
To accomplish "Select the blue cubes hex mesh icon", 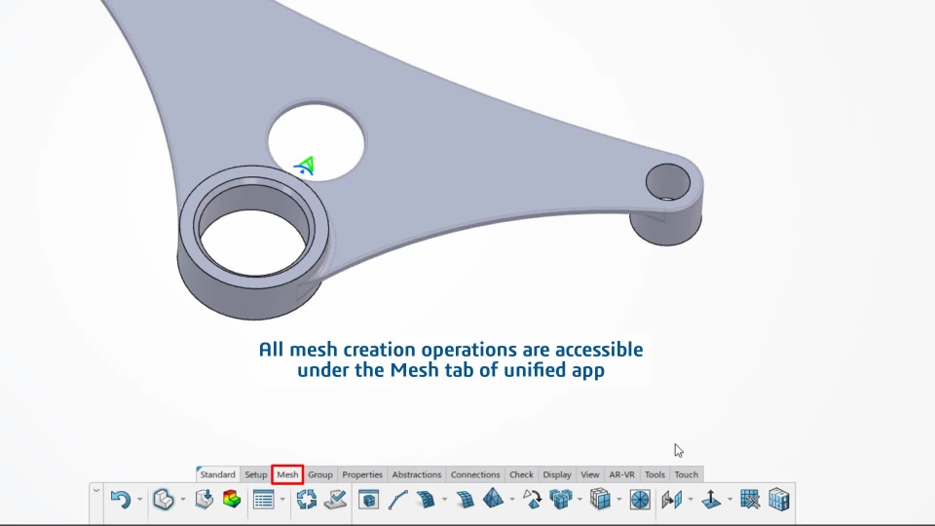I will [561, 499].
